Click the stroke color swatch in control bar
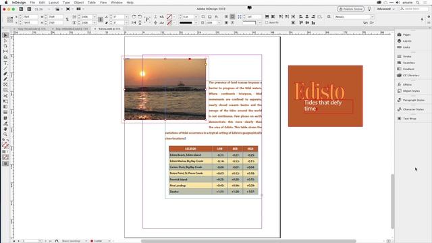432x243 pixels. pos(169,22)
